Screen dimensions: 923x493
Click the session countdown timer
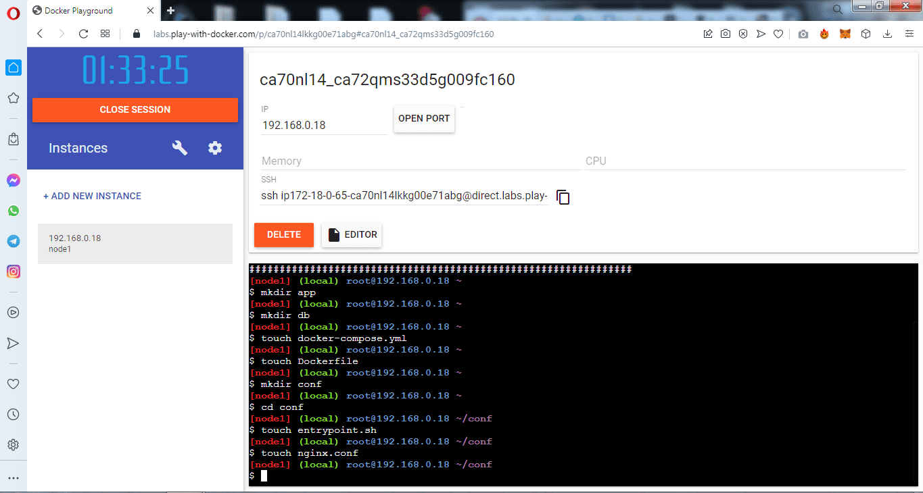(135, 70)
